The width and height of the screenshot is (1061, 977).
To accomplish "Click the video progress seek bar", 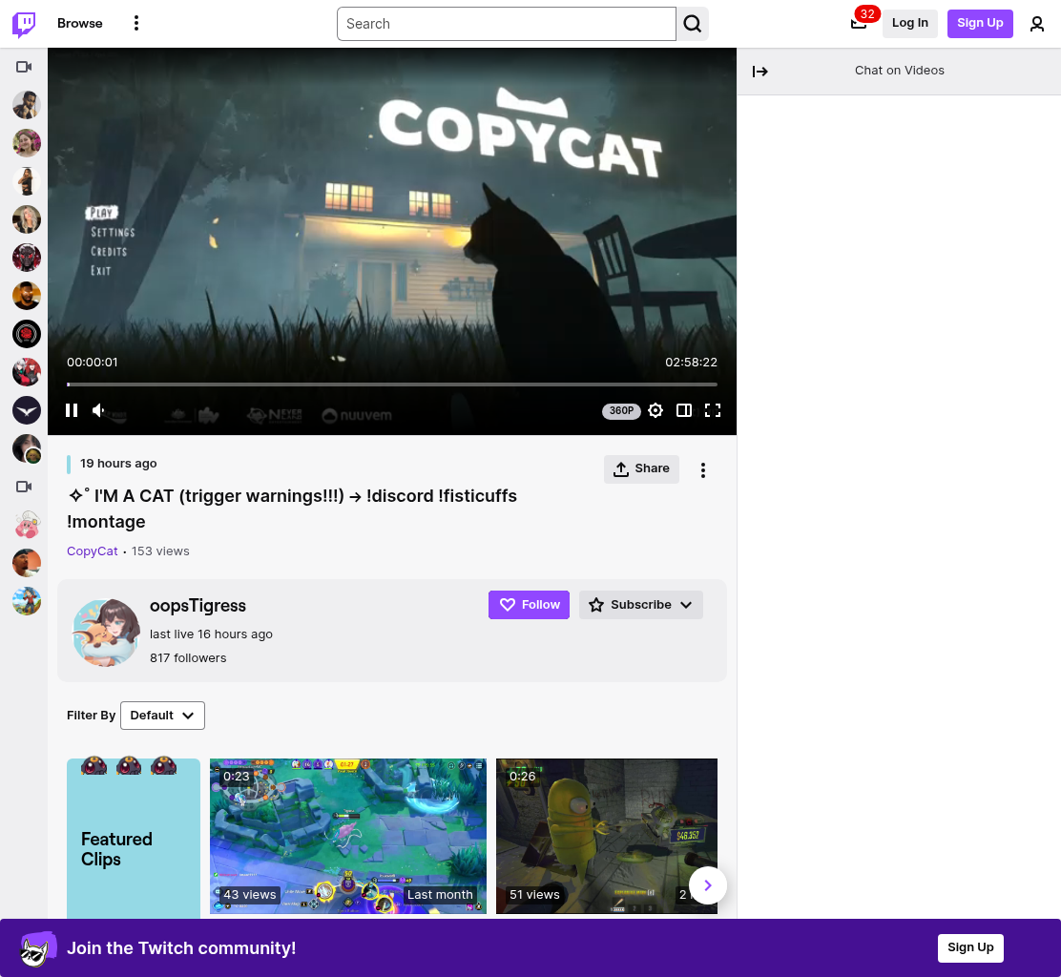I will [392, 385].
